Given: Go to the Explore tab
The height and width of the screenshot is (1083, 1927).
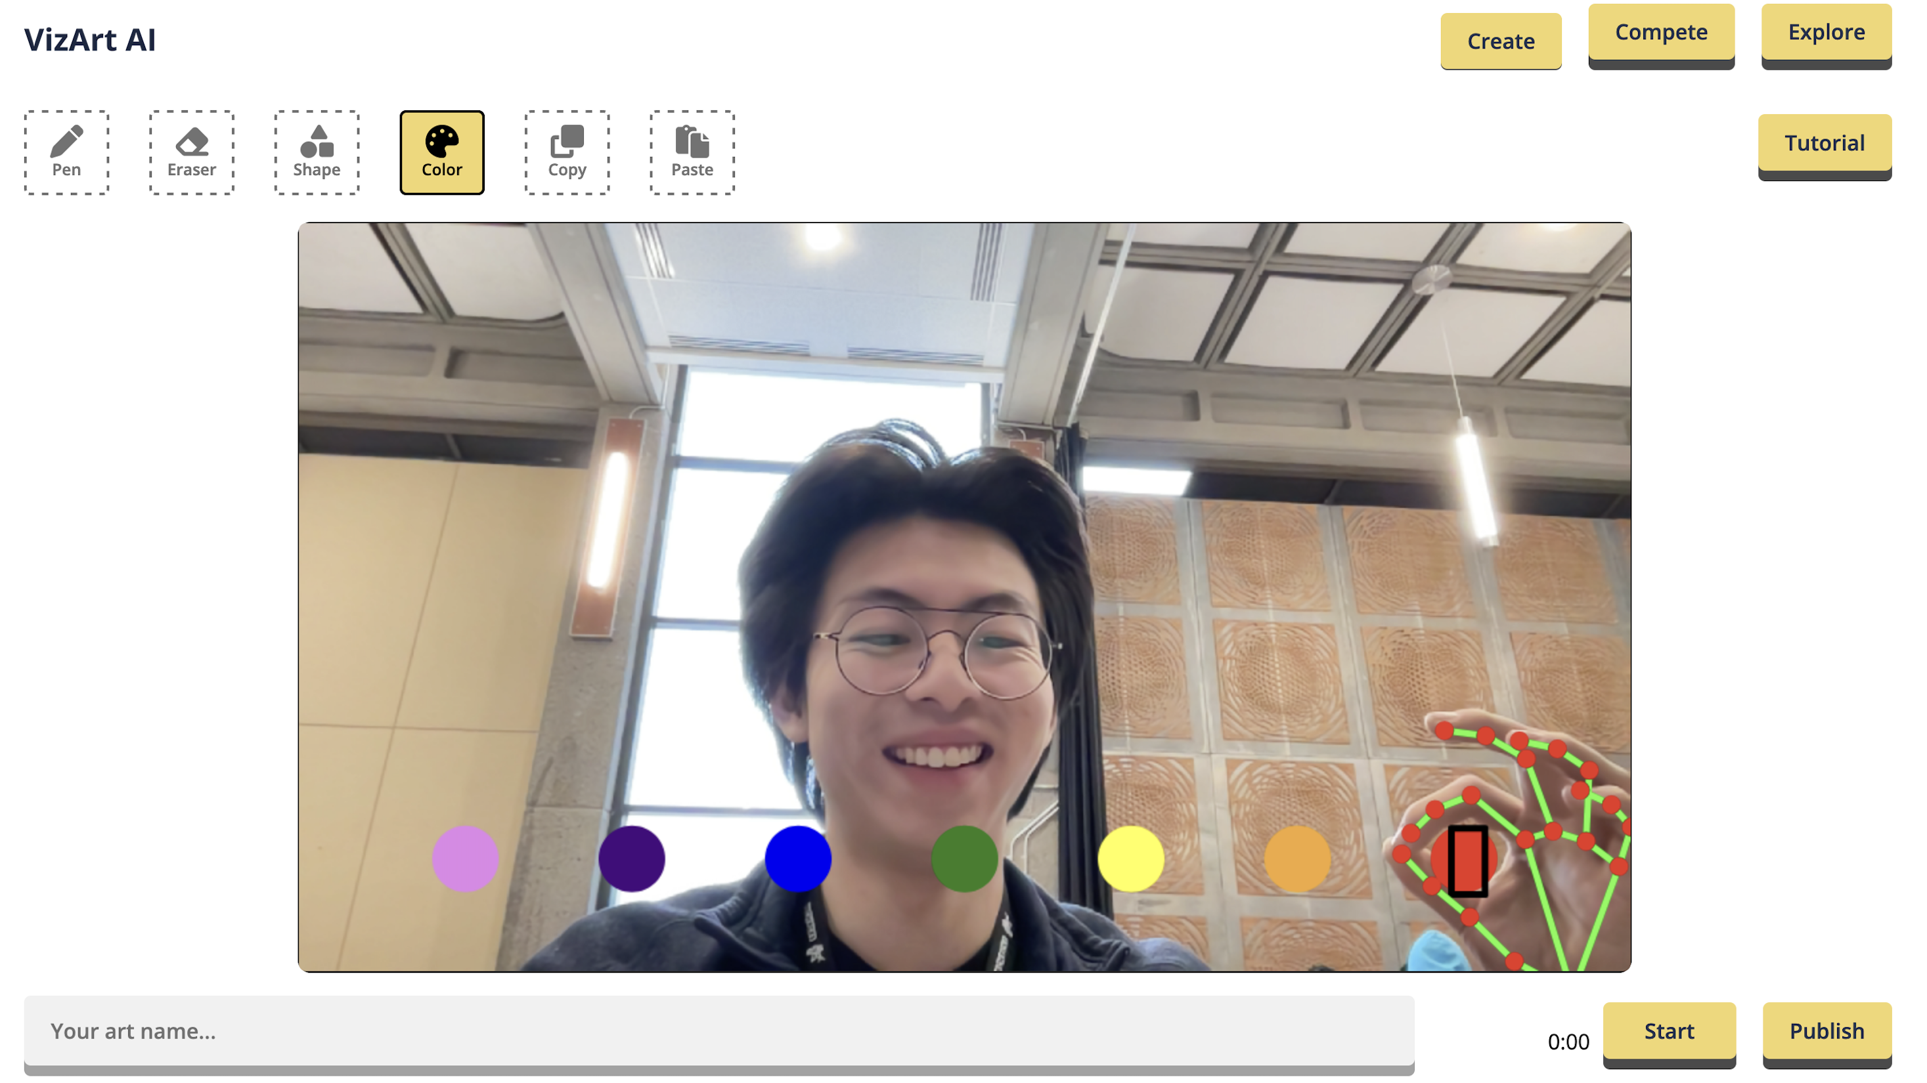Looking at the screenshot, I should coord(1826,33).
